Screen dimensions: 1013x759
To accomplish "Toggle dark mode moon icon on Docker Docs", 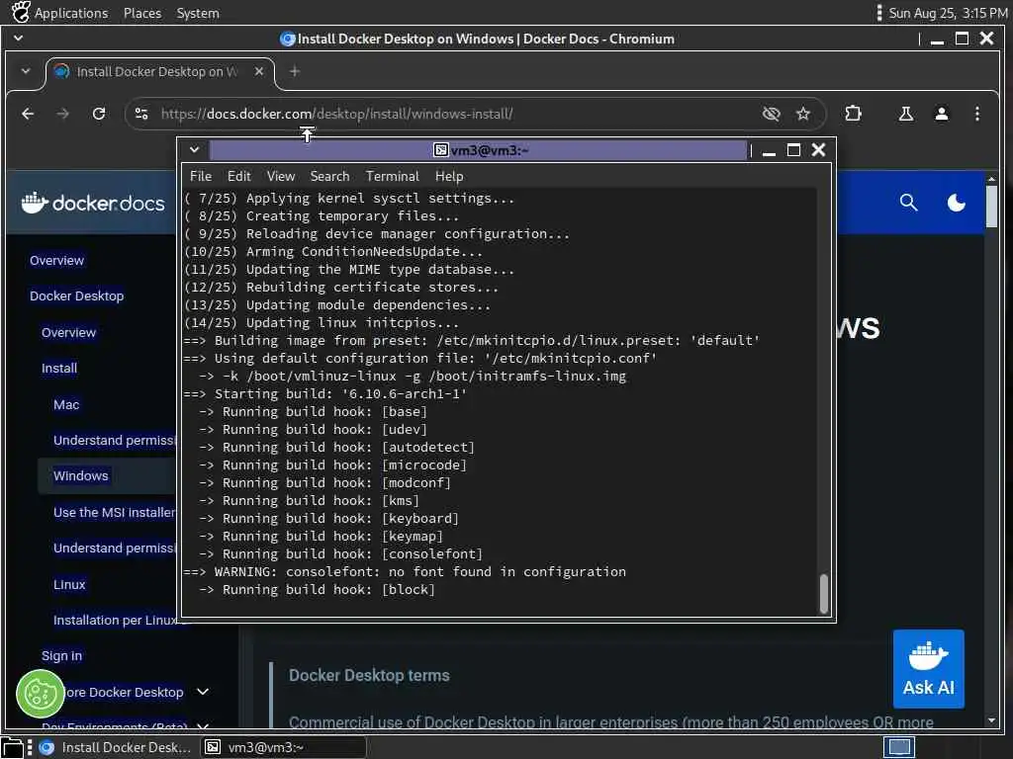I will pos(957,203).
